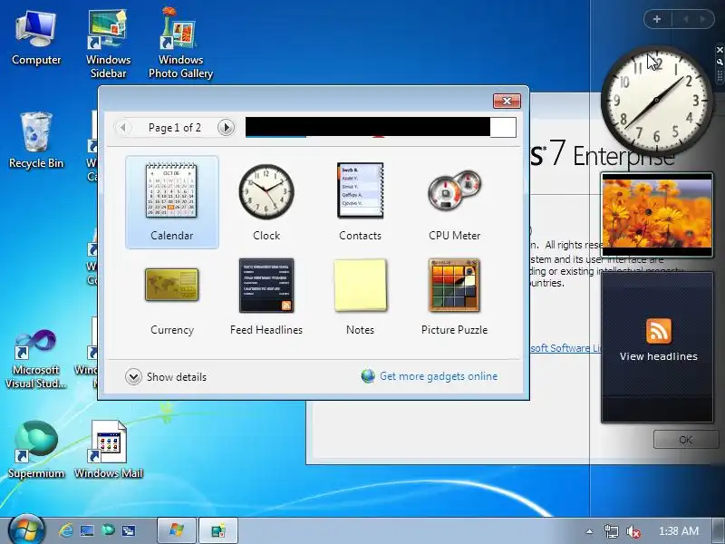Click Switch between windows quick launch icon

[x=129, y=530]
